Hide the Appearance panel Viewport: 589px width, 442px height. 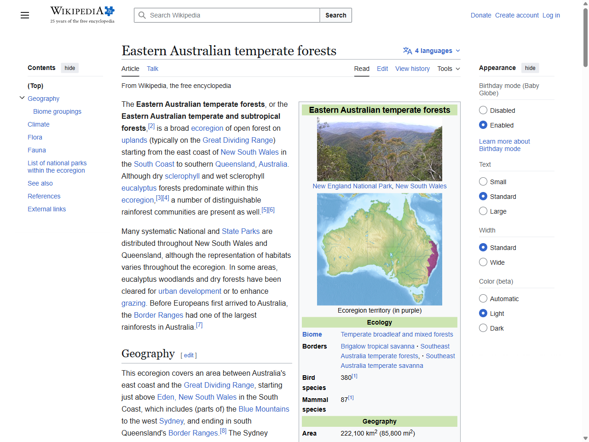(x=530, y=68)
